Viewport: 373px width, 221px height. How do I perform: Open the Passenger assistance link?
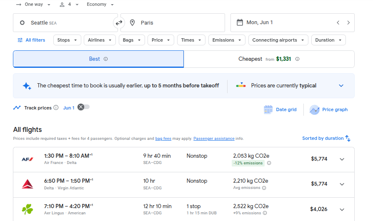[213, 139]
